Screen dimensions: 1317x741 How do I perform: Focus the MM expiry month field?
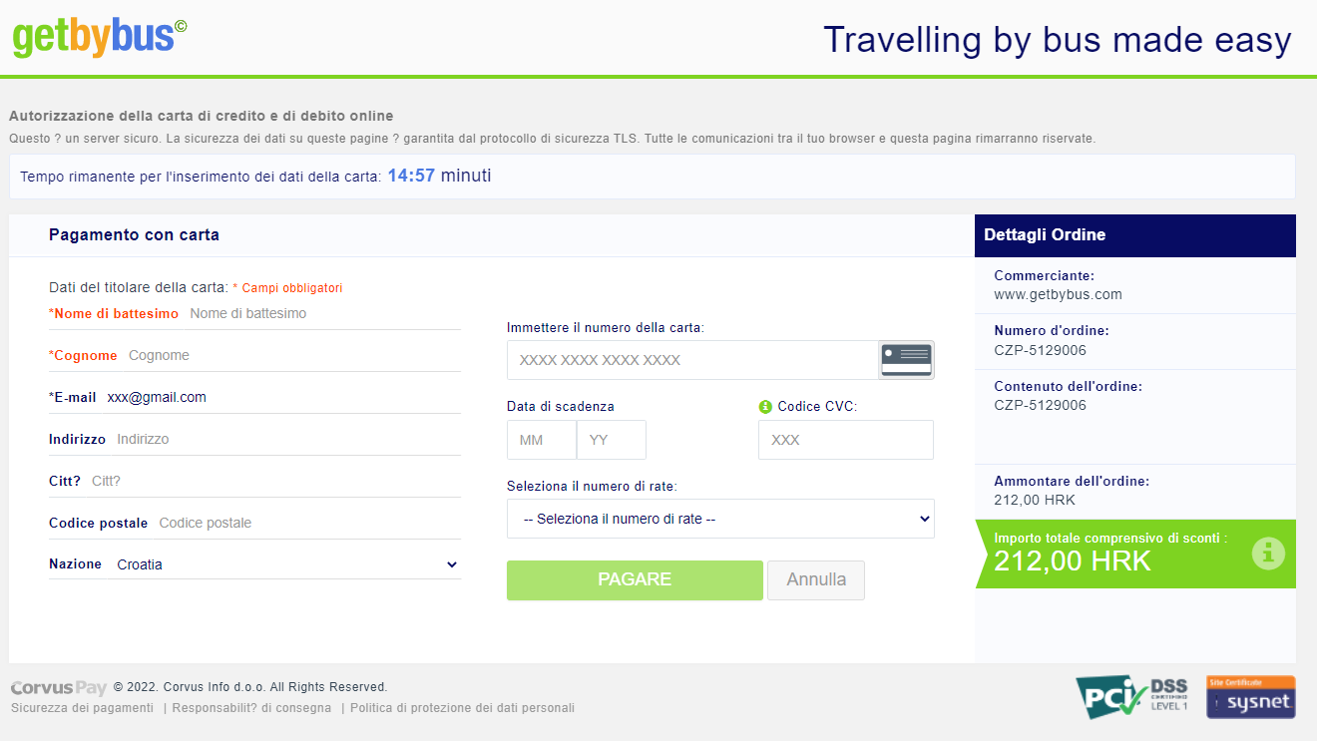coord(542,440)
